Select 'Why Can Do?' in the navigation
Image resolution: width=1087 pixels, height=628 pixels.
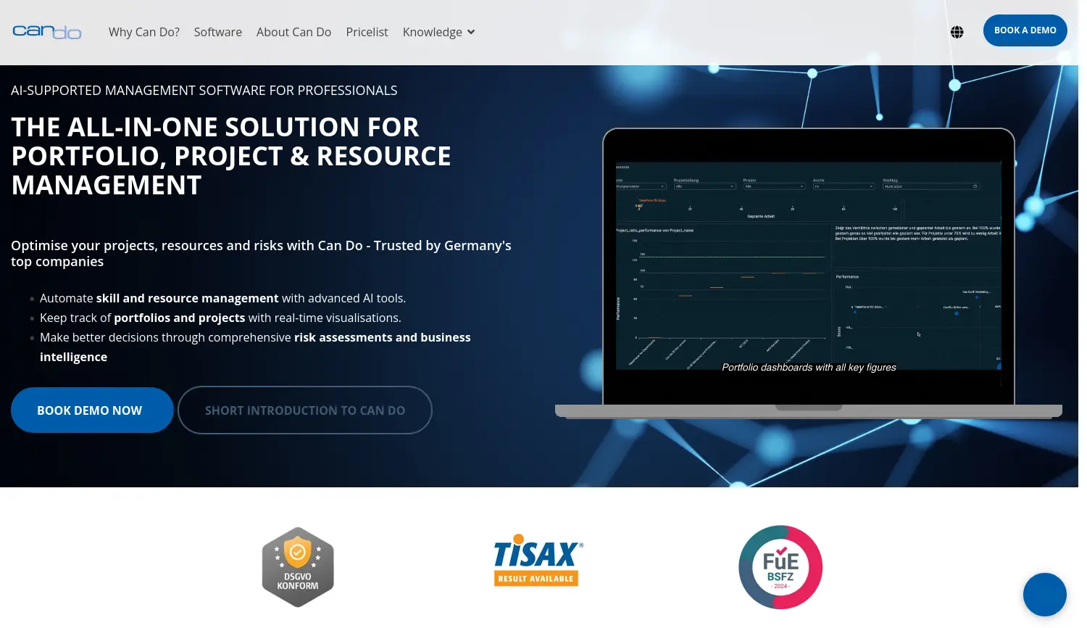(x=143, y=32)
